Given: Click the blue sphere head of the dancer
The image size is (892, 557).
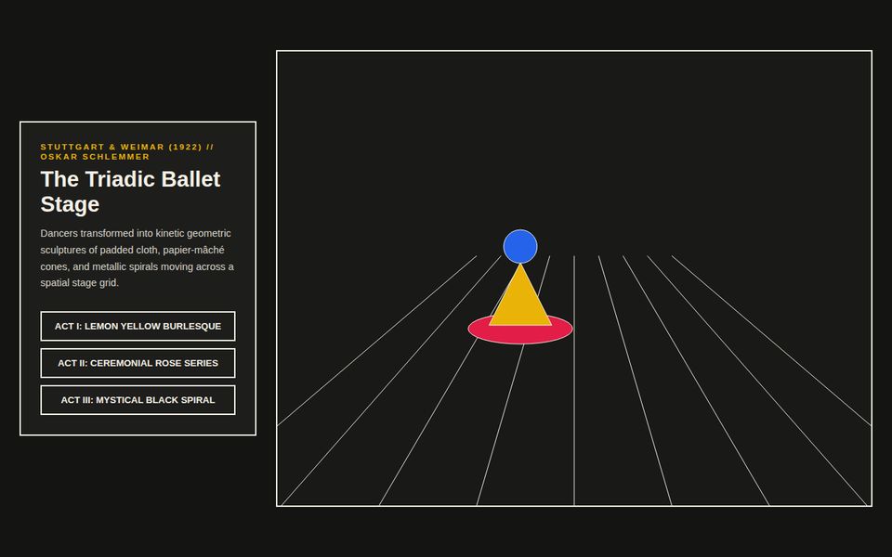Looking at the screenshot, I should [x=520, y=246].
